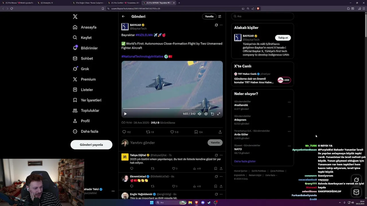This screenshot has width=367, height=206.
Task: Like EkremUstad comment
Action: point(175,186)
